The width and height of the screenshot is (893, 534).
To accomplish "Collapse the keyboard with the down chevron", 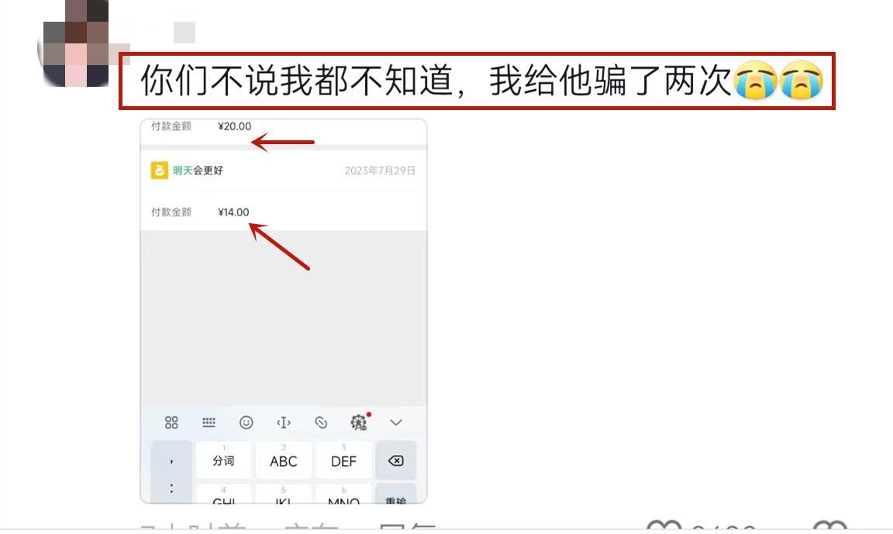I will [396, 422].
